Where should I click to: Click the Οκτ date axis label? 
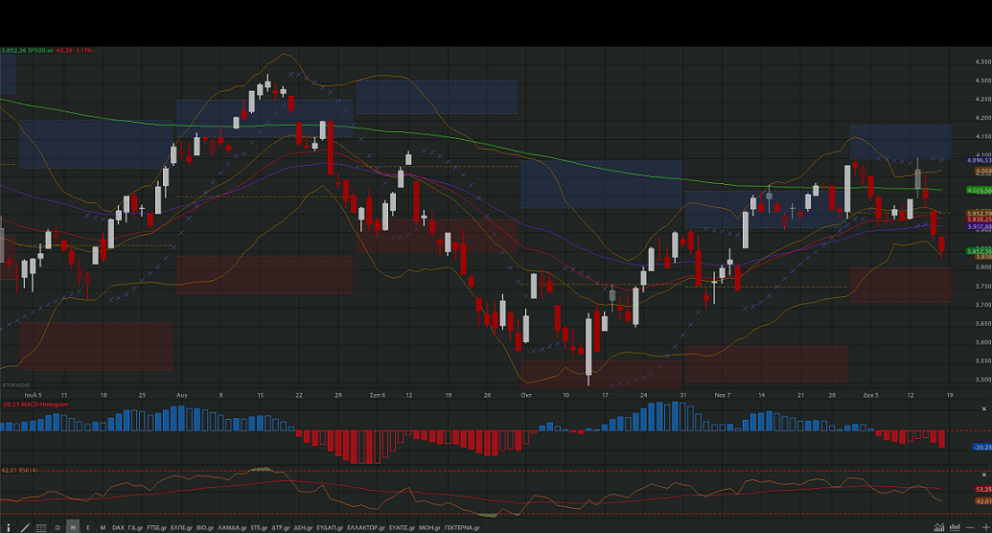click(526, 395)
